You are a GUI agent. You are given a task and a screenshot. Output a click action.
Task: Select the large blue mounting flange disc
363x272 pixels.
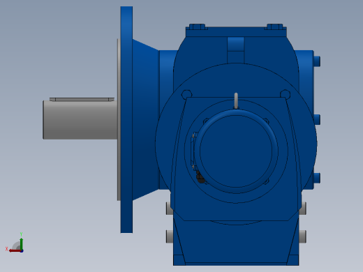click(126, 120)
